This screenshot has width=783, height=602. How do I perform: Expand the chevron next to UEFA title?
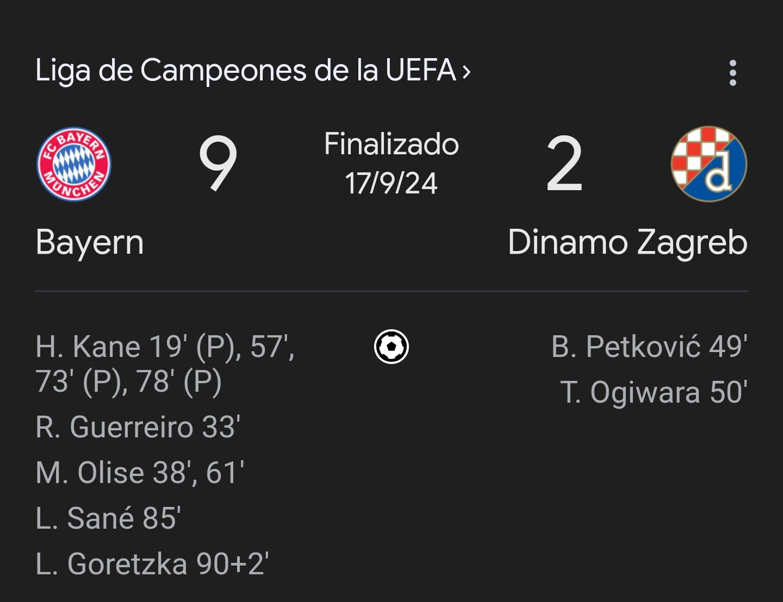(x=465, y=72)
